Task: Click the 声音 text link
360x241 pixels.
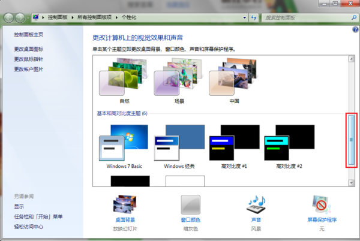Action: [x=256, y=219]
